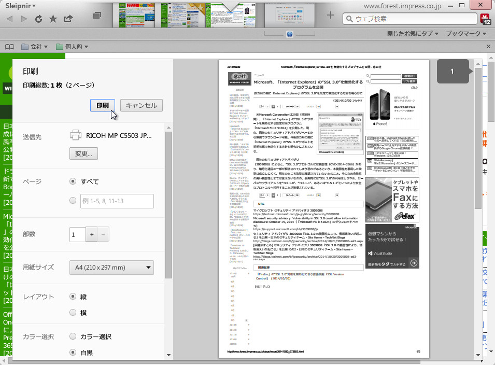The width and height of the screenshot is (495, 365).
Task: Open ブックマーク dropdown menu
Action: [x=466, y=34]
